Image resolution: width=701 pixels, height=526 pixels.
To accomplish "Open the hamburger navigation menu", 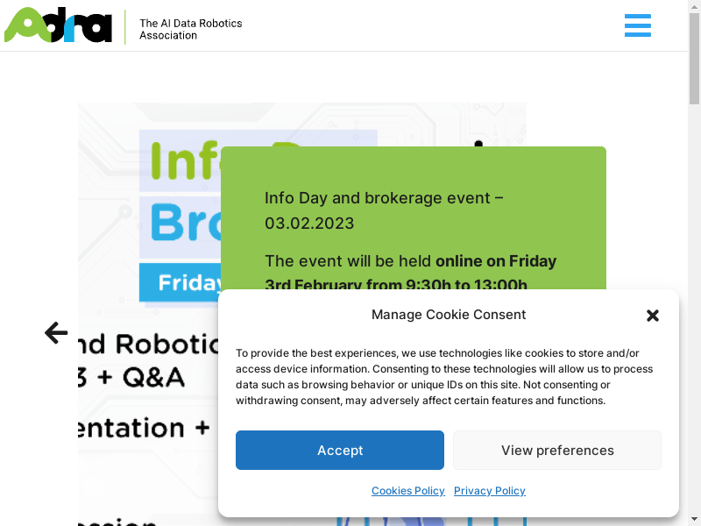I will [x=638, y=25].
